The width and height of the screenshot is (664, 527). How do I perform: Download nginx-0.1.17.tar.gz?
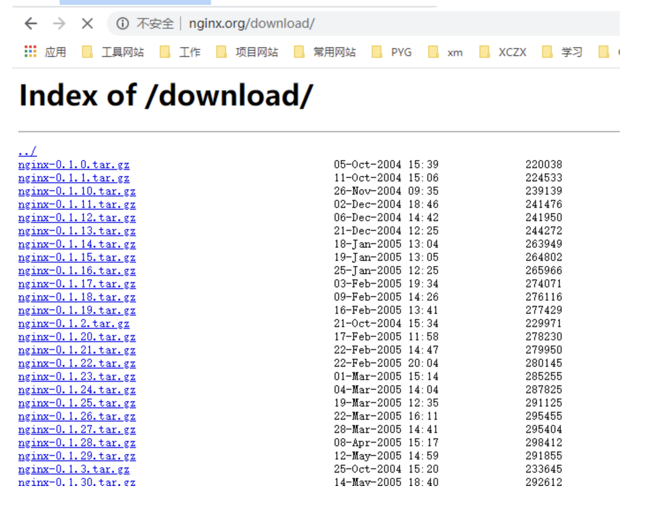pyautogui.click(x=77, y=284)
